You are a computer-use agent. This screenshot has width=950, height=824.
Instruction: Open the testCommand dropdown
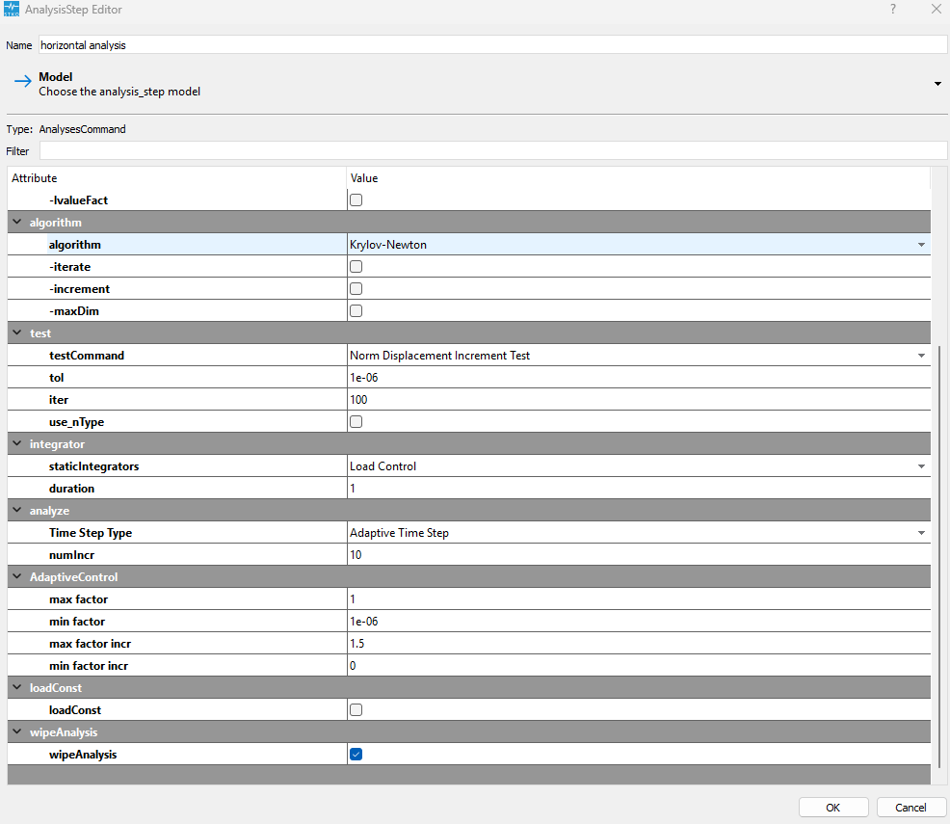coord(921,356)
